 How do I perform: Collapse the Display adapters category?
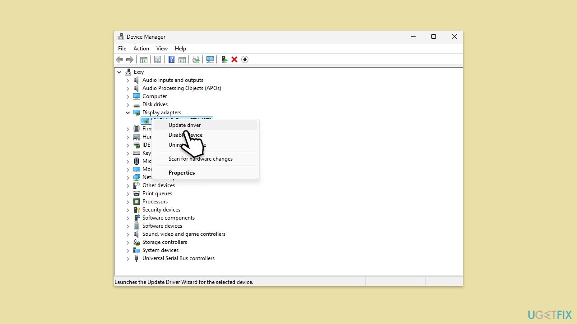(128, 112)
